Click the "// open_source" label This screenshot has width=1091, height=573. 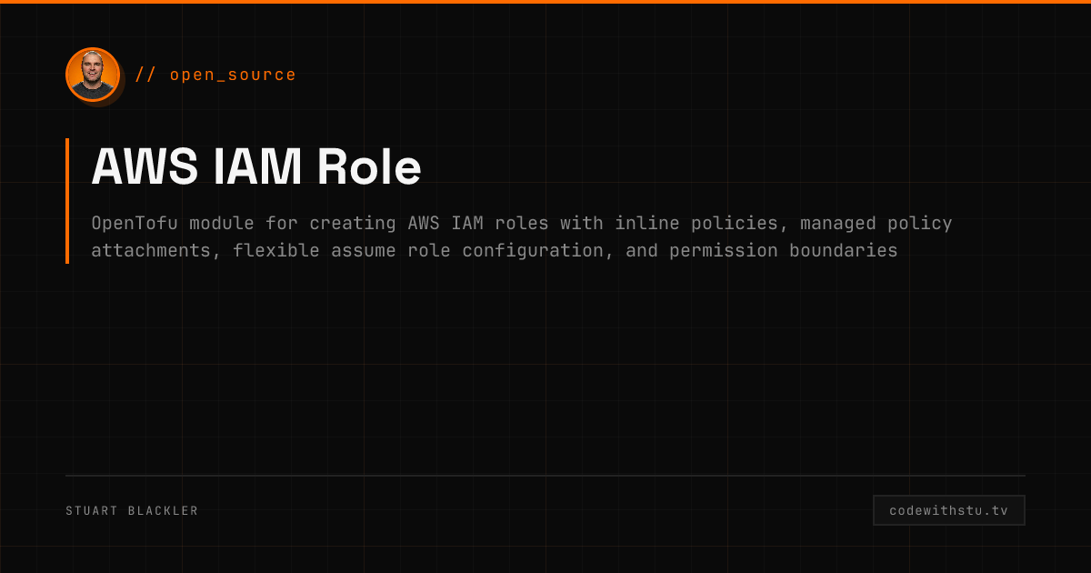(x=215, y=75)
